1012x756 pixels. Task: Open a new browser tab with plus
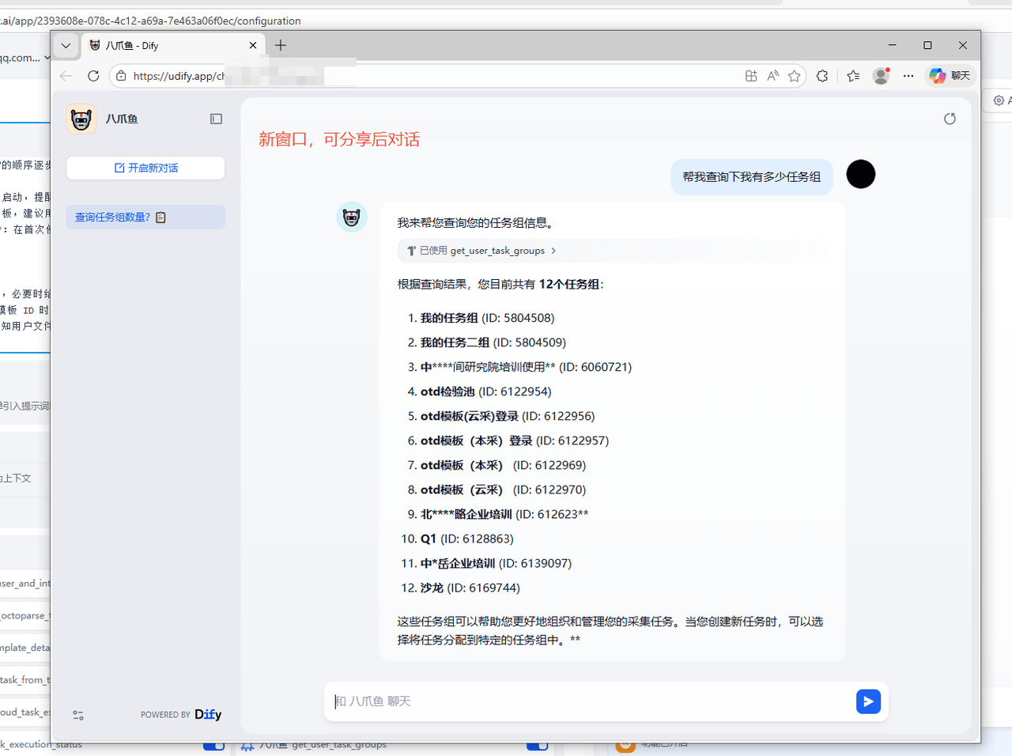click(x=281, y=46)
